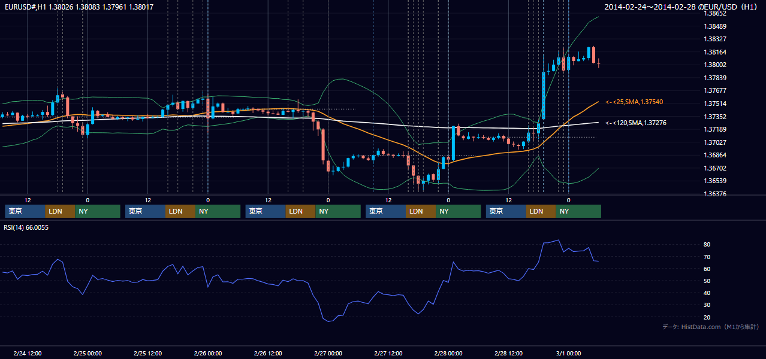
Task: Select the NY session block for 2/24
Action: pos(98,211)
